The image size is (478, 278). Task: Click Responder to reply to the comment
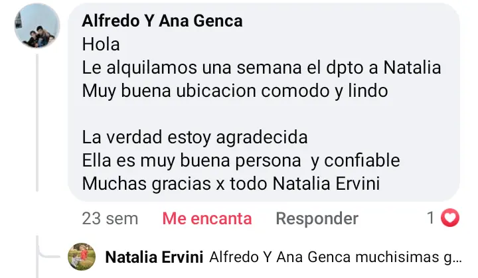point(317,218)
